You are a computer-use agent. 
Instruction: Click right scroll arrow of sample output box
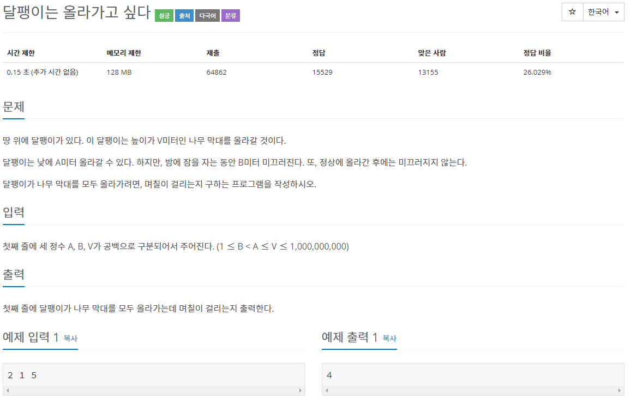pyautogui.click(x=620, y=390)
